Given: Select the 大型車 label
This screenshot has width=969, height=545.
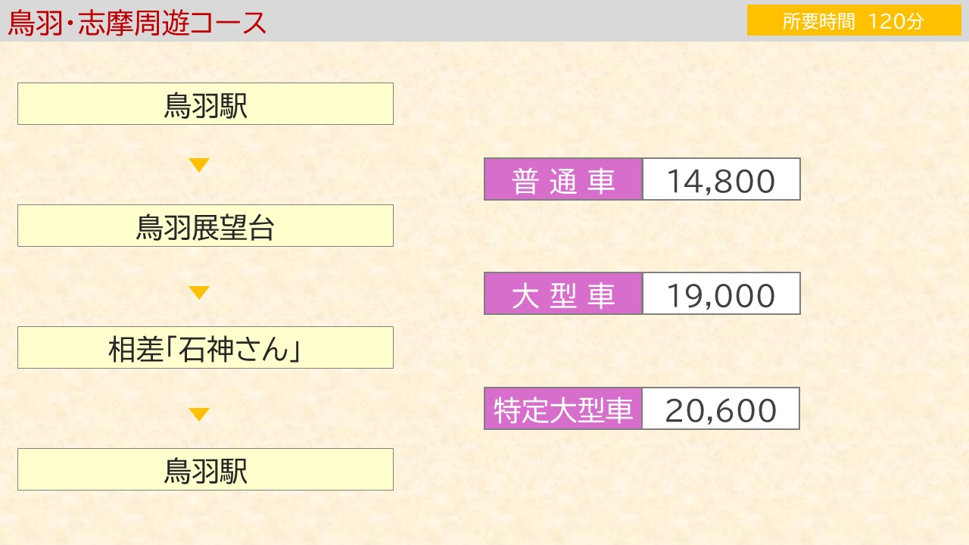Looking at the screenshot, I should point(564,296).
